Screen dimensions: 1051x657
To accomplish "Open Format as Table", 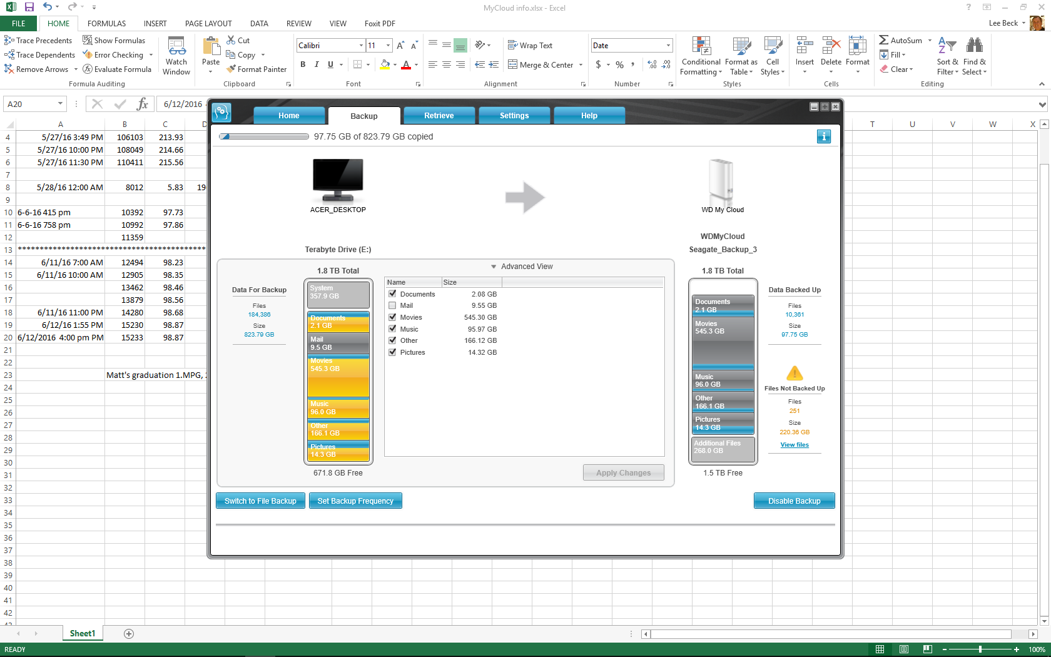I will pyautogui.click(x=741, y=56).
